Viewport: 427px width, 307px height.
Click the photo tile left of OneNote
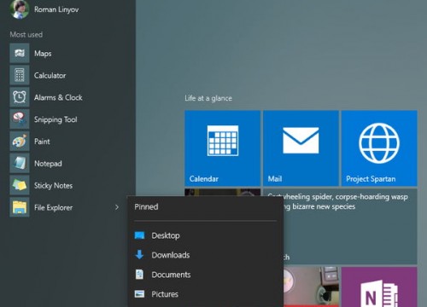click(311, 287)
